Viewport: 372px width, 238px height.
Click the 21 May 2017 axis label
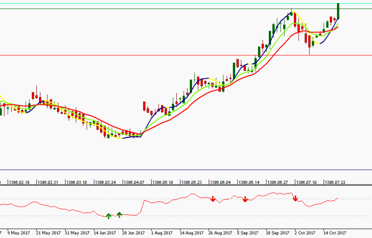click(x=49, y=233)
